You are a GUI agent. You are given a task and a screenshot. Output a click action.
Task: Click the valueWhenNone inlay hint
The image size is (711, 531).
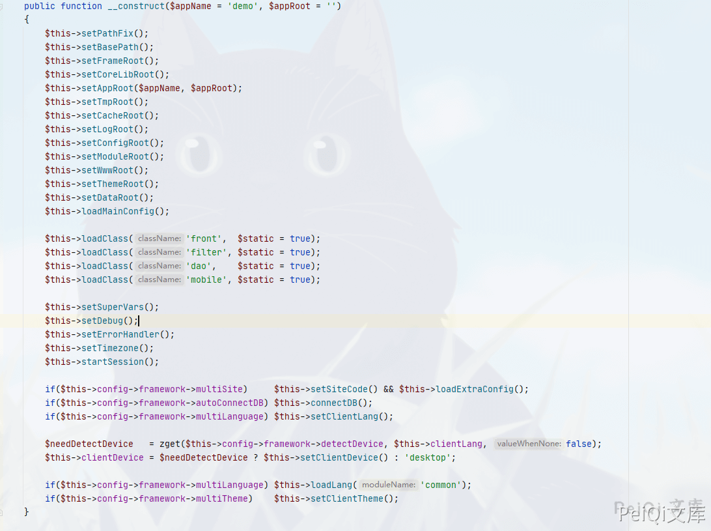pyautogui.click(x=529, y=444)
